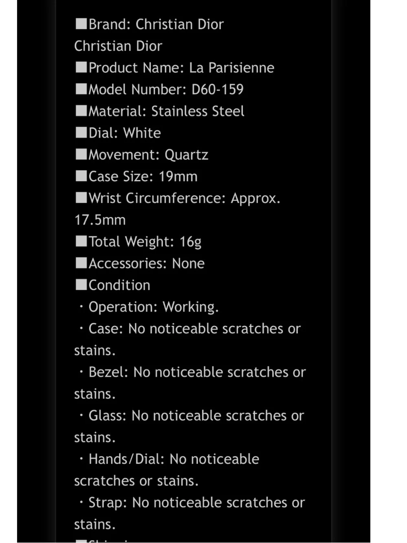Select the square bullet before Product Name
The width and height of the screenshot is (407, 543).
(81, 67)
